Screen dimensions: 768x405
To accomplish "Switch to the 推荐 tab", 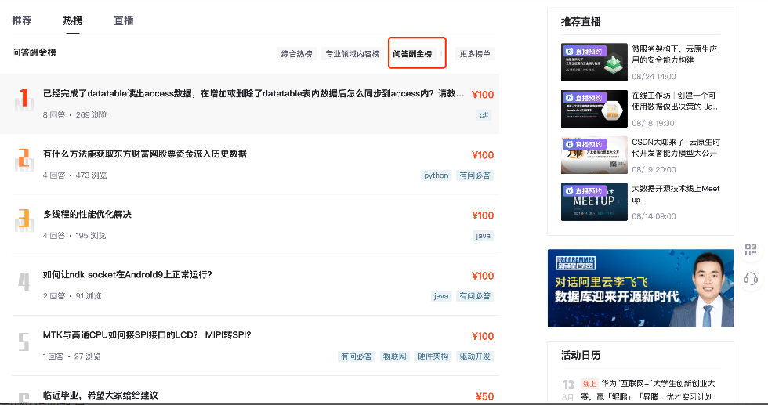I will [22, 20].
